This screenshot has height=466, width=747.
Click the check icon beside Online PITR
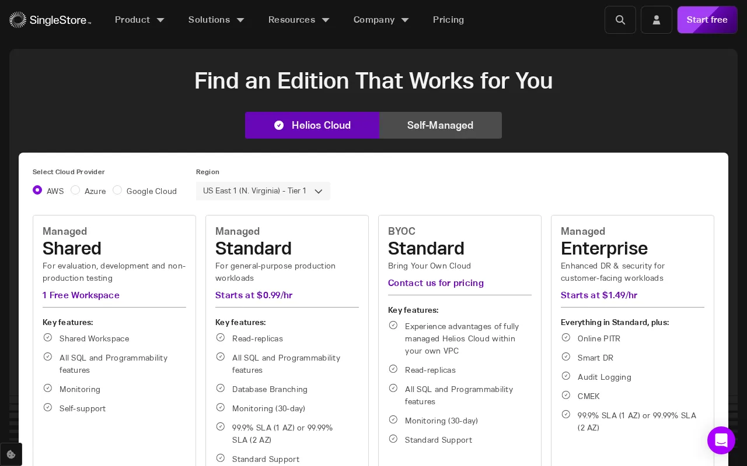pyautogui.click(x=566, y=337)
